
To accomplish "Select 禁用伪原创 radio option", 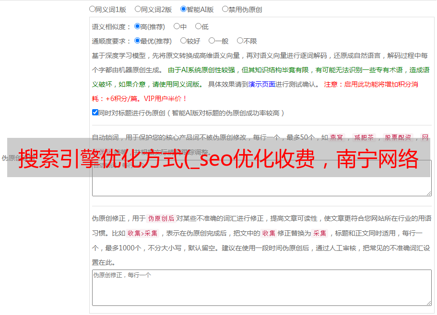I will (x=225, y=9).
